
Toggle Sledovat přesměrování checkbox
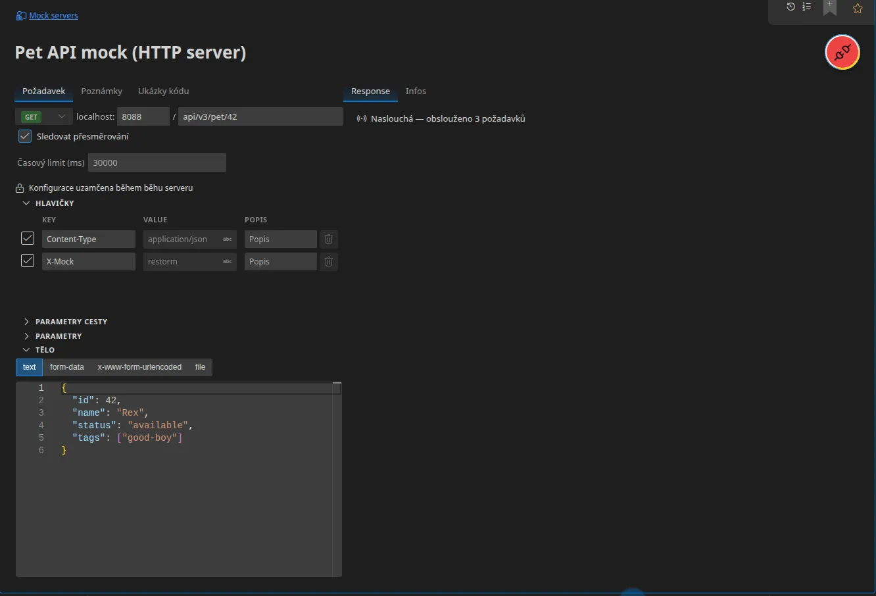(25, 136)
